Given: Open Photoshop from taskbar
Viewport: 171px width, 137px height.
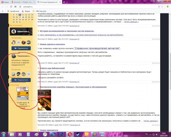Looking at the screenshot, I should 62,134.
